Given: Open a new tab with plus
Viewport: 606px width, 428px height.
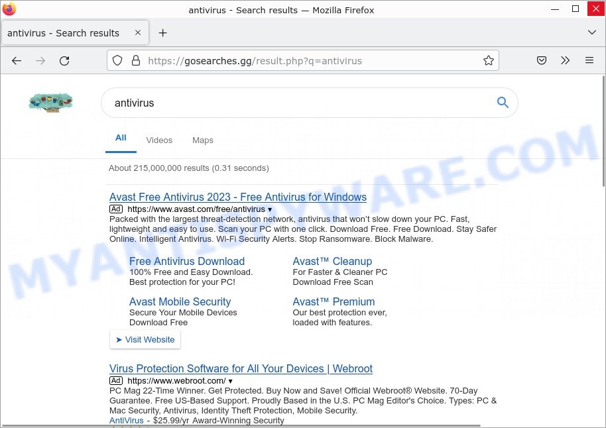Looking at the screenshot, I should pos(162,33).
